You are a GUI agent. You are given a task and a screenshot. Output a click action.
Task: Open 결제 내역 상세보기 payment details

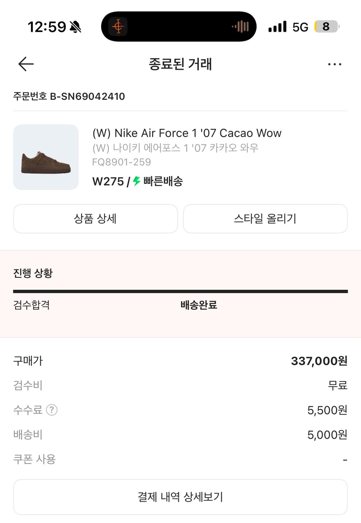180,497
